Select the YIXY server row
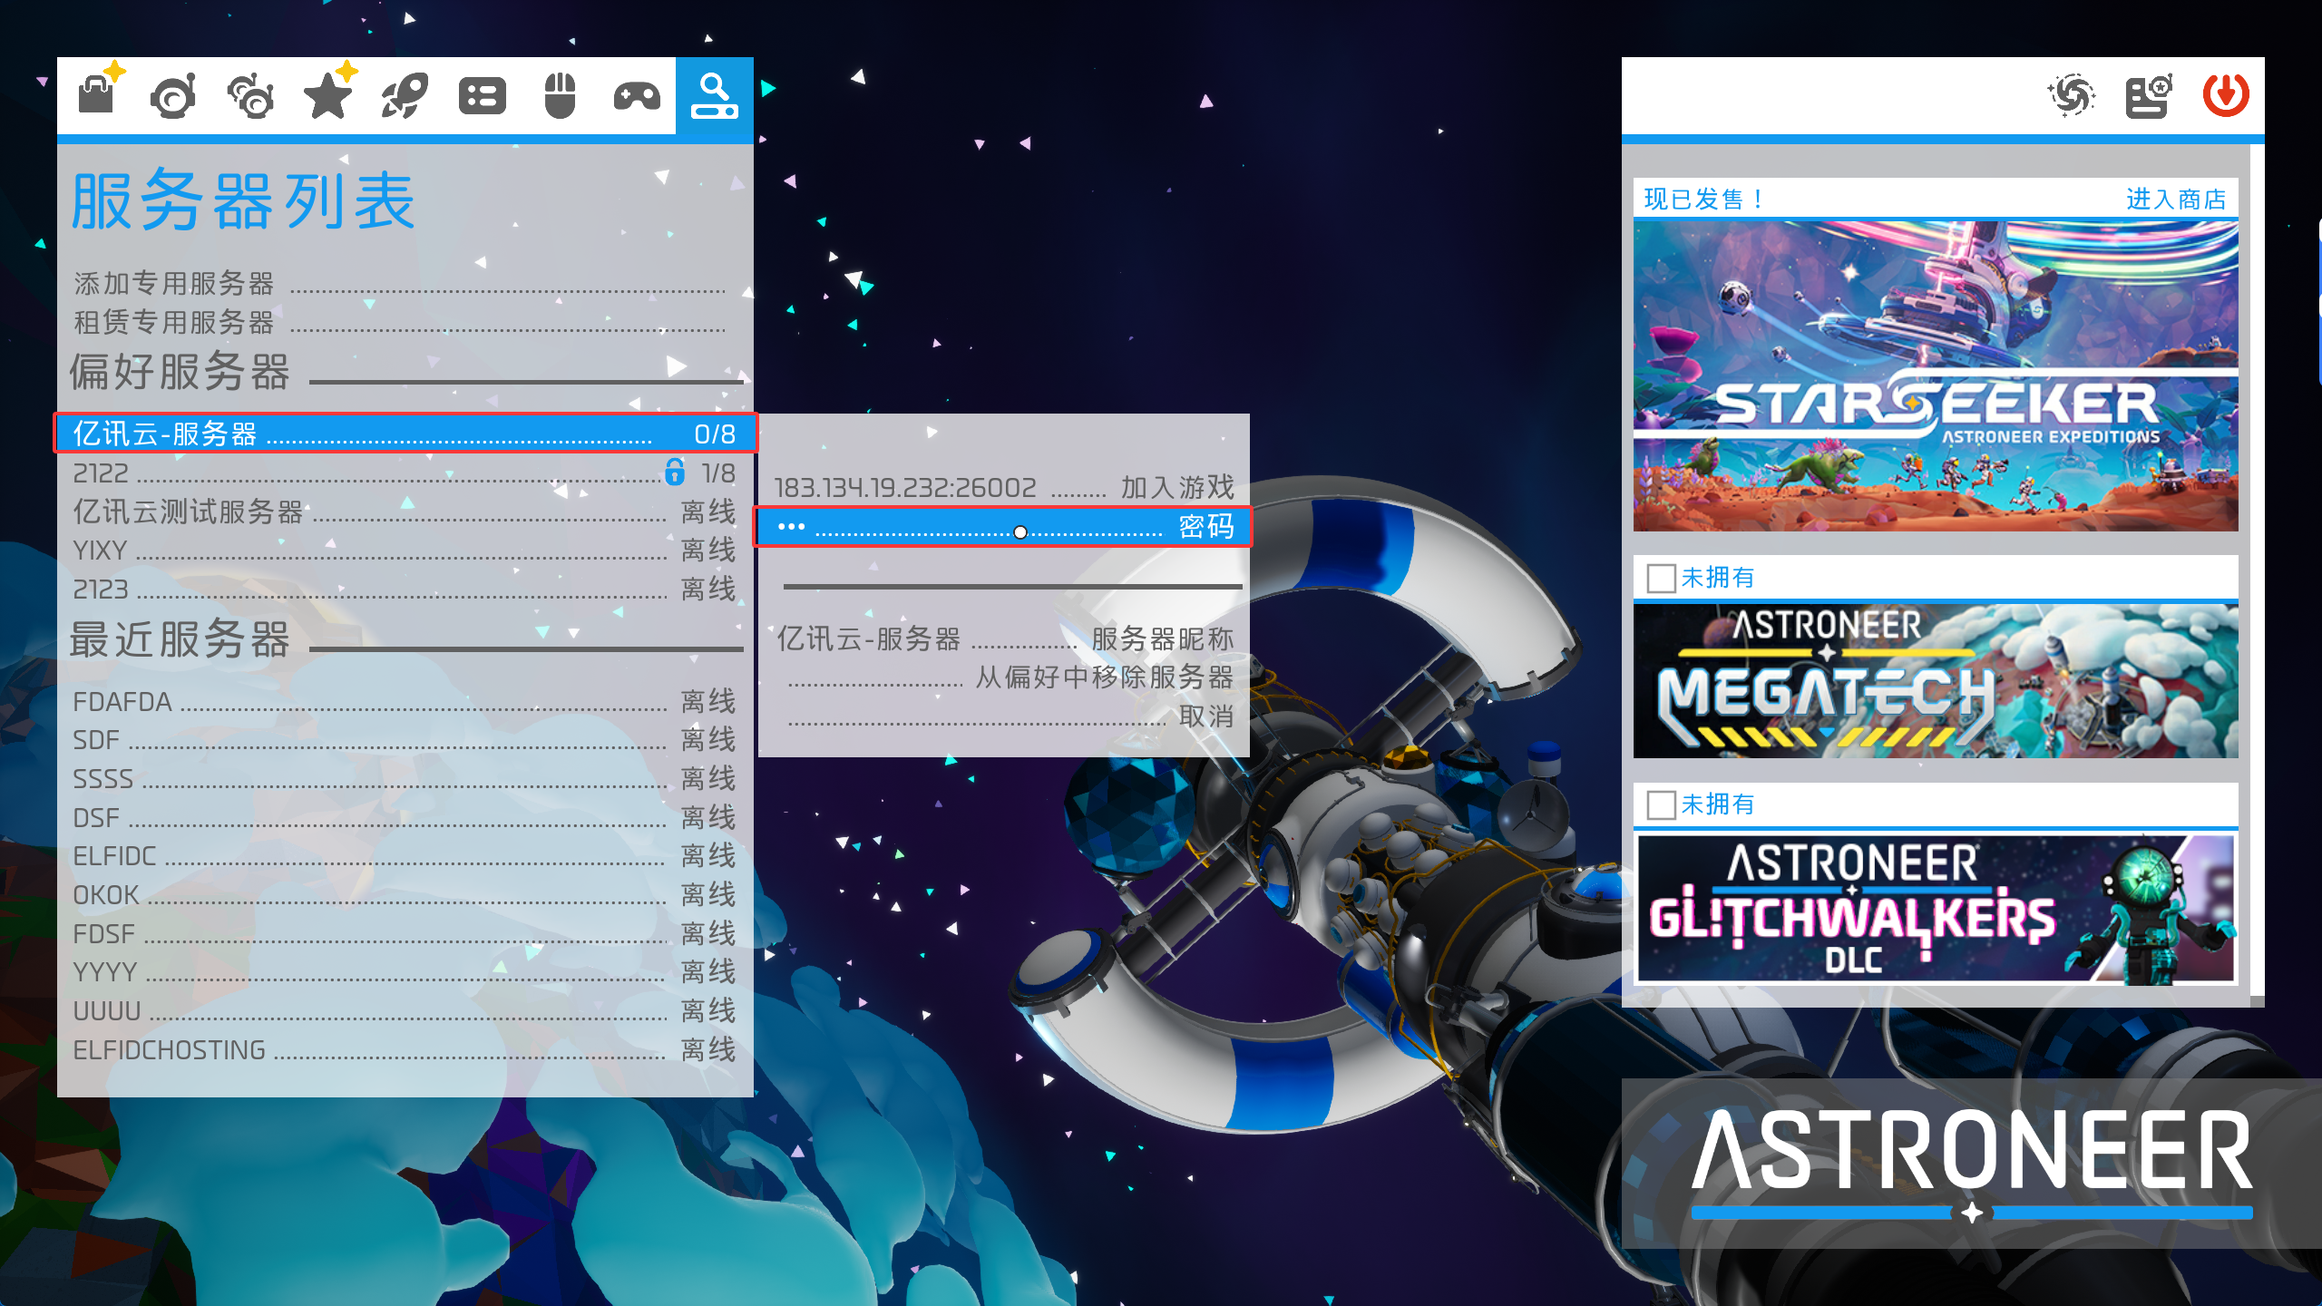 [x=405, y=551]
